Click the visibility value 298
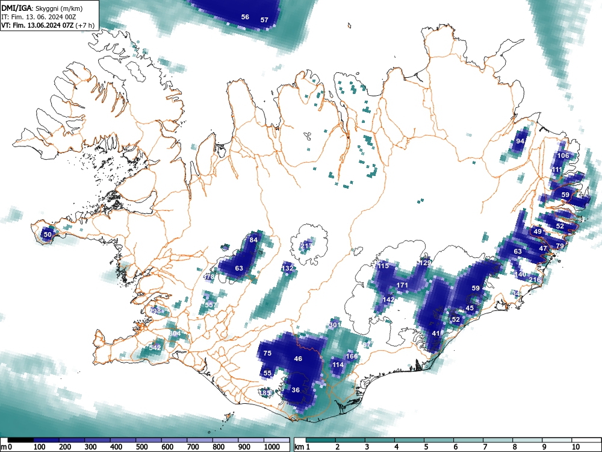Viewport: 602px width, 452px height. (x=155, y=311)
